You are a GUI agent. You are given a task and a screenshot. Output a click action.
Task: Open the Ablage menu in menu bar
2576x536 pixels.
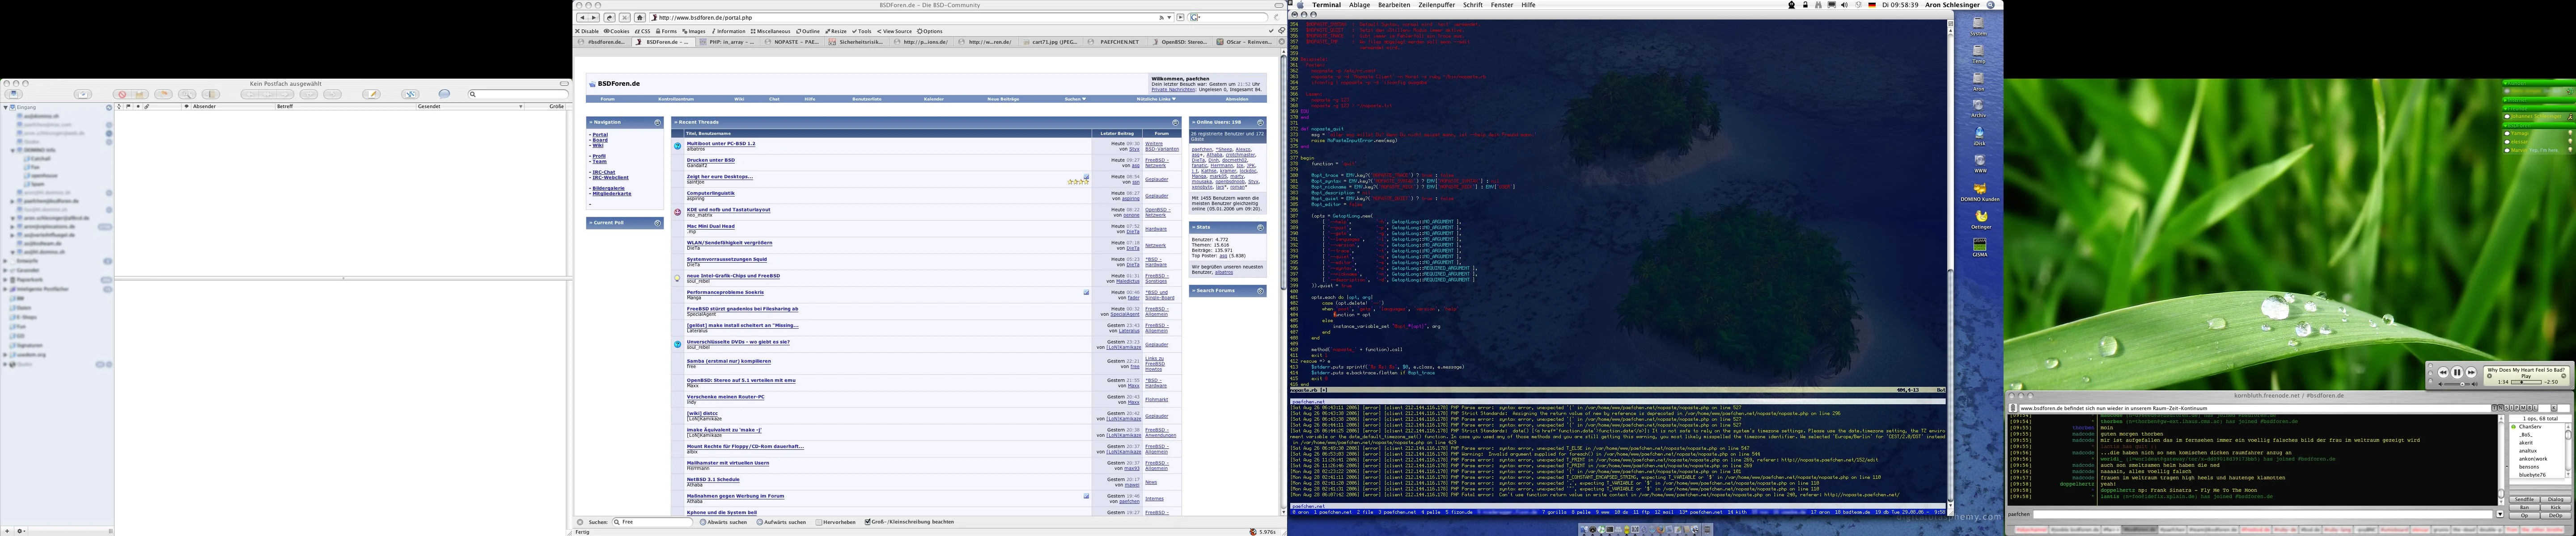(x=1360, y=5)
